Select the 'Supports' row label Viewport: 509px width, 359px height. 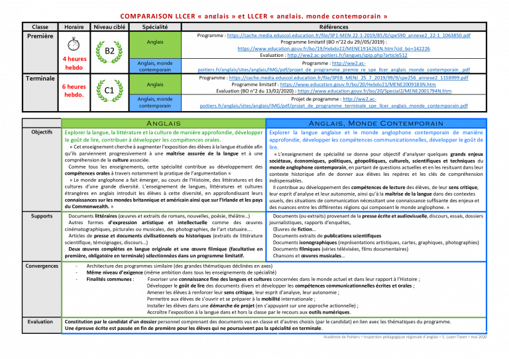pyautogui.click(x=42, y=216)
